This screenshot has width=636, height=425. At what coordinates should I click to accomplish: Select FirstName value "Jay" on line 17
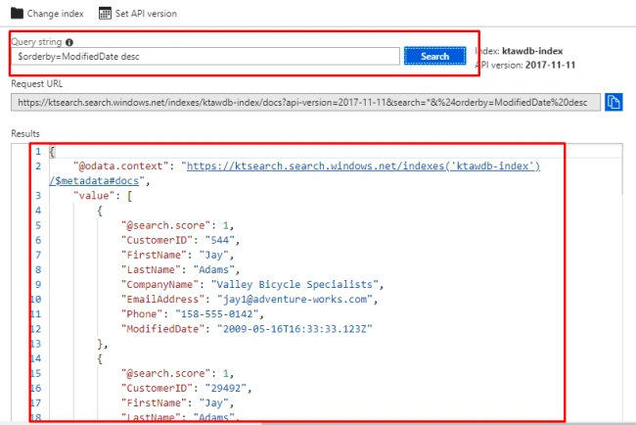point(213,403)
